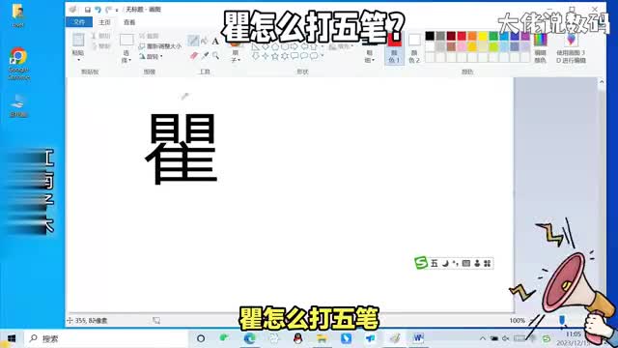Click the Undo arrow in title bar
This screenshot has height=348, width=618.
click(x=98, y=10)
